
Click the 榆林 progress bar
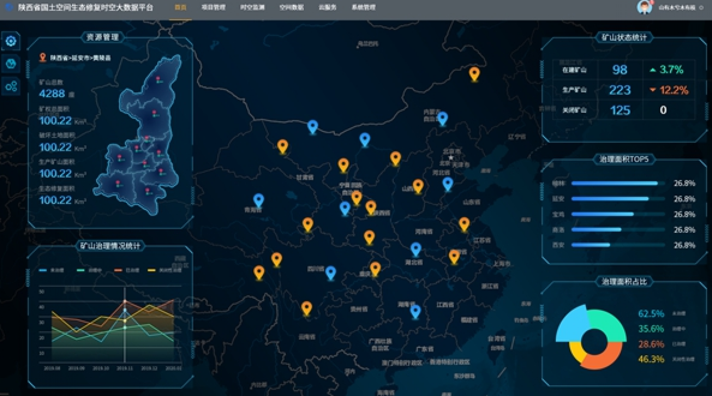(618, 183)
